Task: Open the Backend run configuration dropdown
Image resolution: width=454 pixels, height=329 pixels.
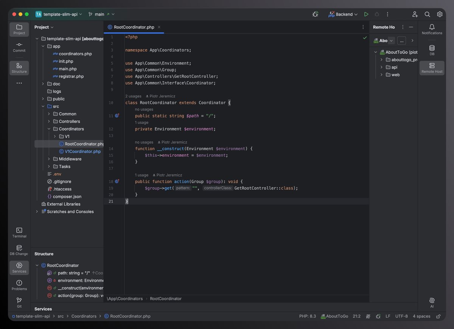Action: click(x=343, y=14)
